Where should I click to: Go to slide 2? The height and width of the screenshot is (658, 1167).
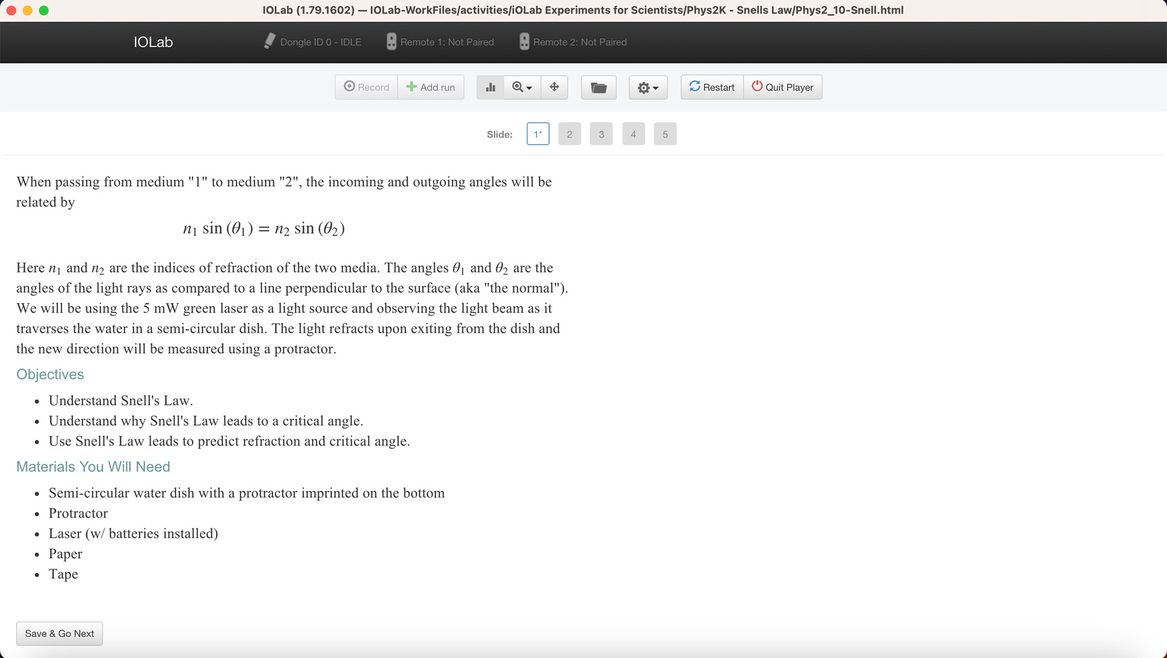570,134
